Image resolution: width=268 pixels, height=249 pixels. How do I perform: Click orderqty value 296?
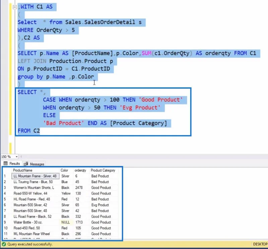click(81, 234)
